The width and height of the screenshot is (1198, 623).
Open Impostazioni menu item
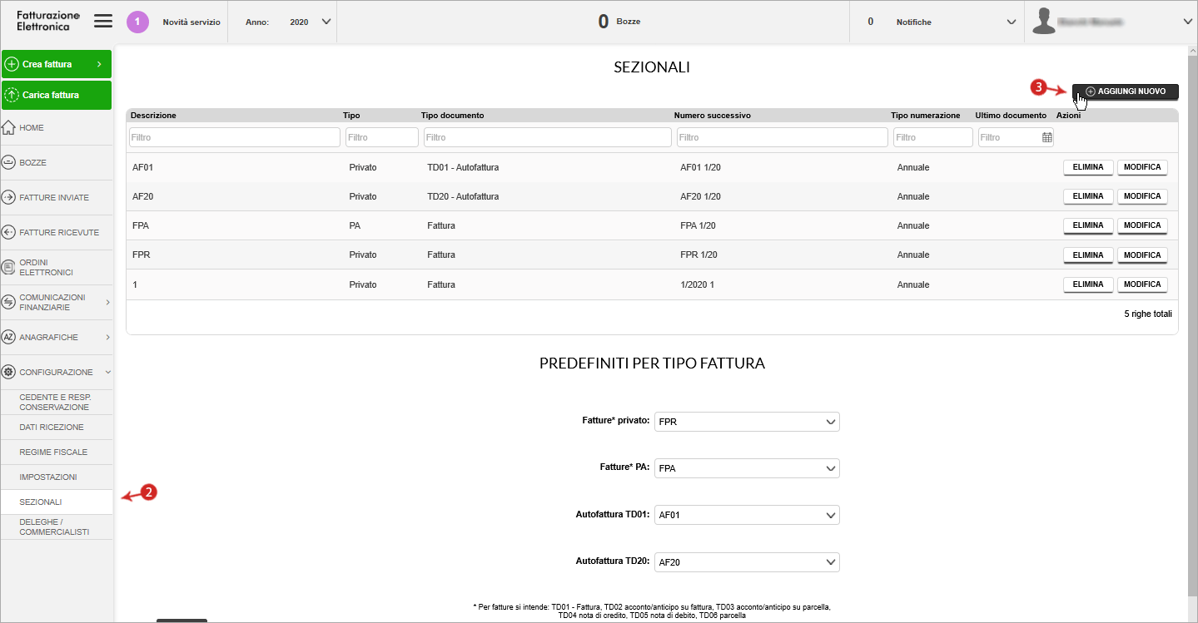click(57, 477)
